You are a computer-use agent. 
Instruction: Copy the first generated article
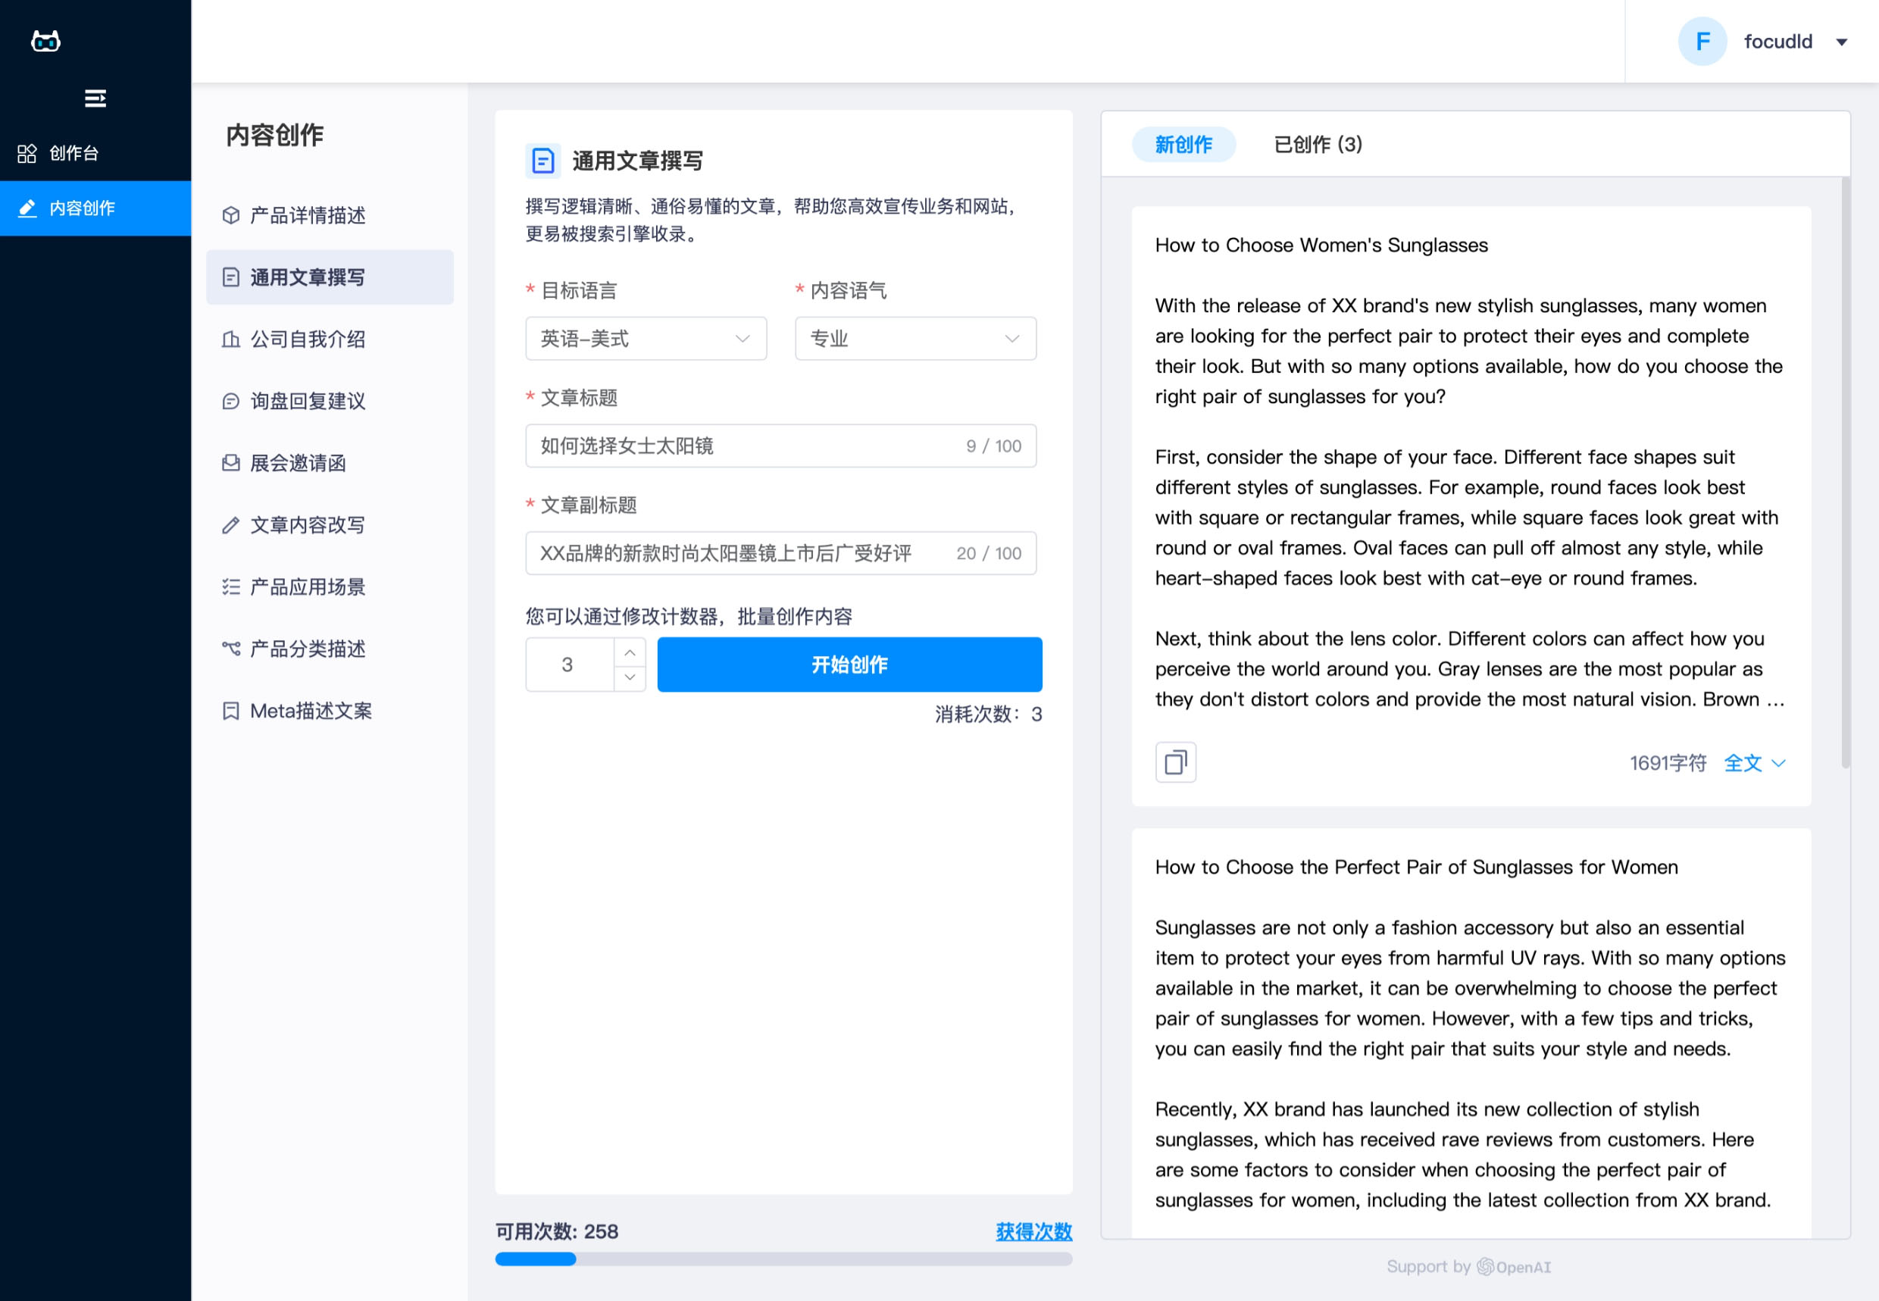click(1174, 762)
